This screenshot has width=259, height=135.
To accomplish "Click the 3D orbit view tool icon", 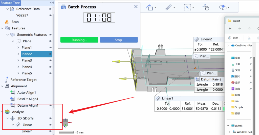I will pyautogui.click(x=223, y=7).
